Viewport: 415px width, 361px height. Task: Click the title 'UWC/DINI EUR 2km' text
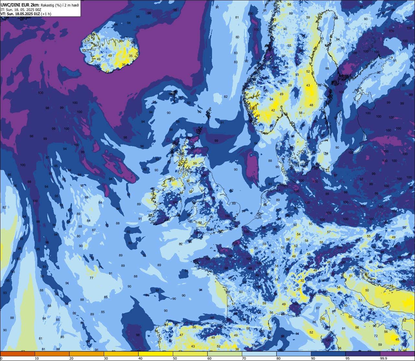(x=19, y=5)
